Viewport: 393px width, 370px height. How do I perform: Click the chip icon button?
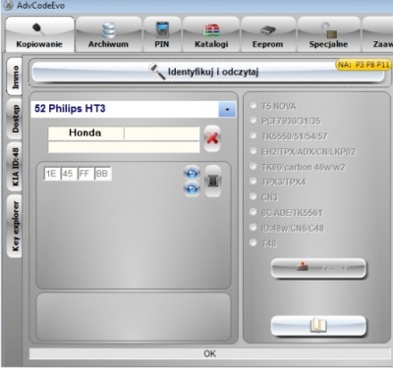tap(213, 181)
